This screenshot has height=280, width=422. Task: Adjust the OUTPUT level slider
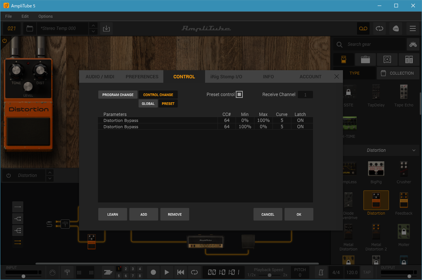pyautogui.click(x=409, y=276)
